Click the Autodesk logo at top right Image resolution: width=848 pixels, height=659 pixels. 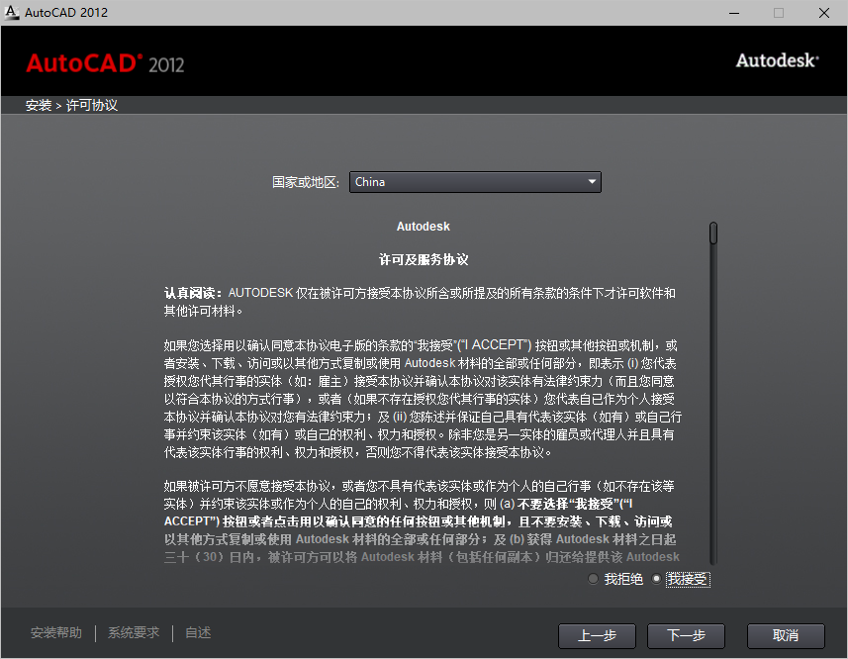[776, 60]
